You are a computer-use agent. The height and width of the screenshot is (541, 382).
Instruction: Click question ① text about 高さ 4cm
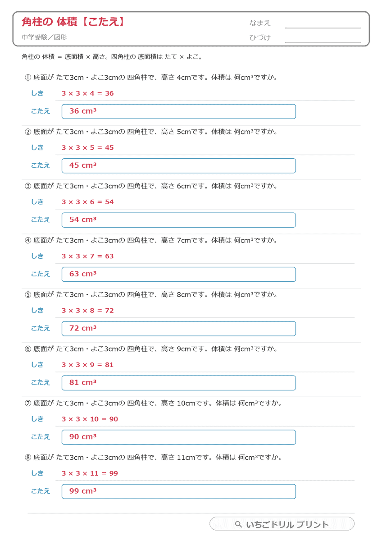(151, 78)
